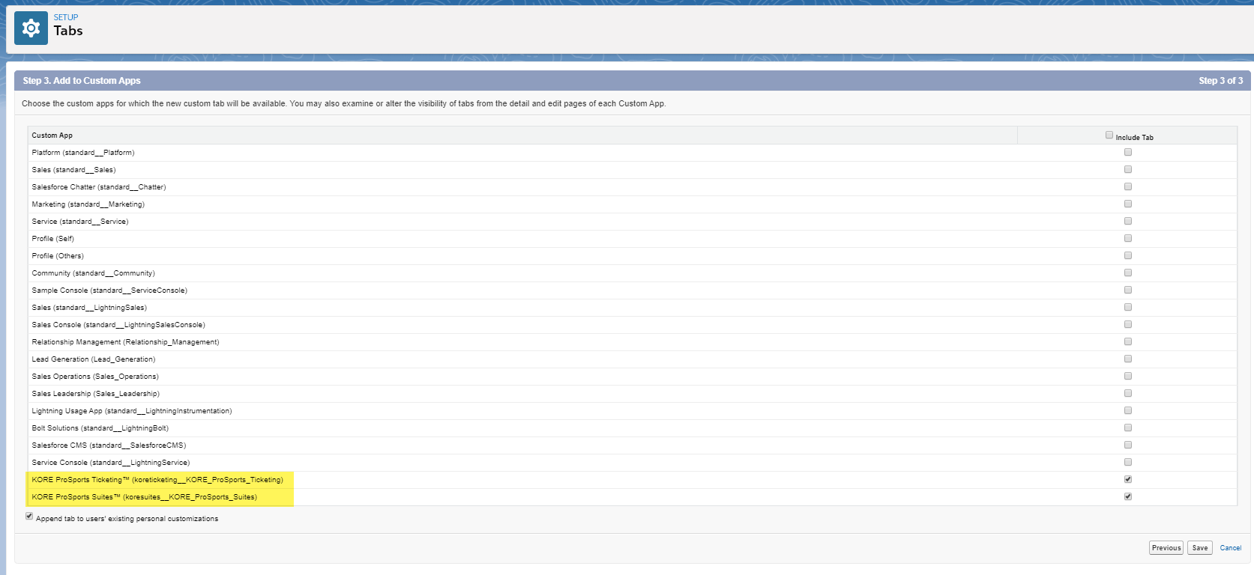Click the Previous button
This screenshot has width=1254, height=575.
click(1166, 548)
